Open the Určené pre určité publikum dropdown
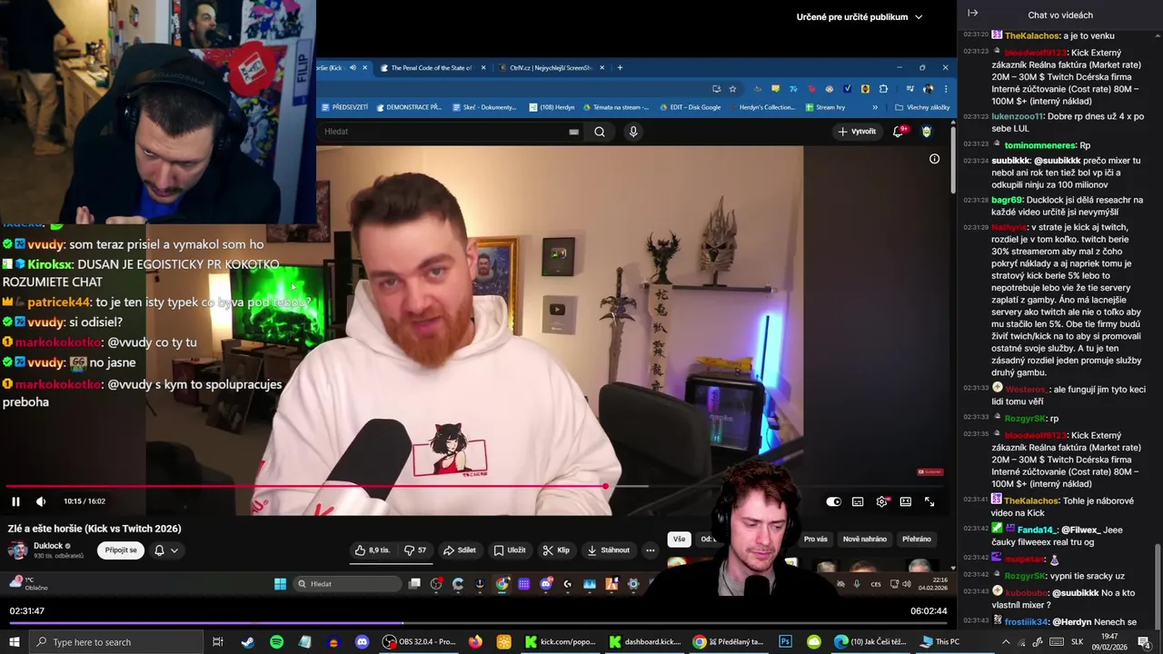 click(x=859, y=16)
